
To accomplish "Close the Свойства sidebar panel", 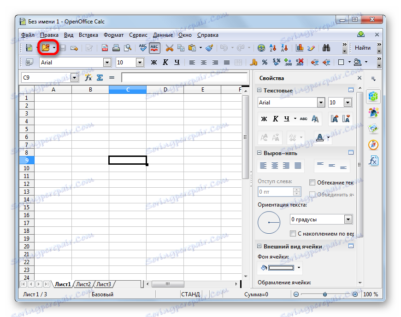I will click(360, 78).
